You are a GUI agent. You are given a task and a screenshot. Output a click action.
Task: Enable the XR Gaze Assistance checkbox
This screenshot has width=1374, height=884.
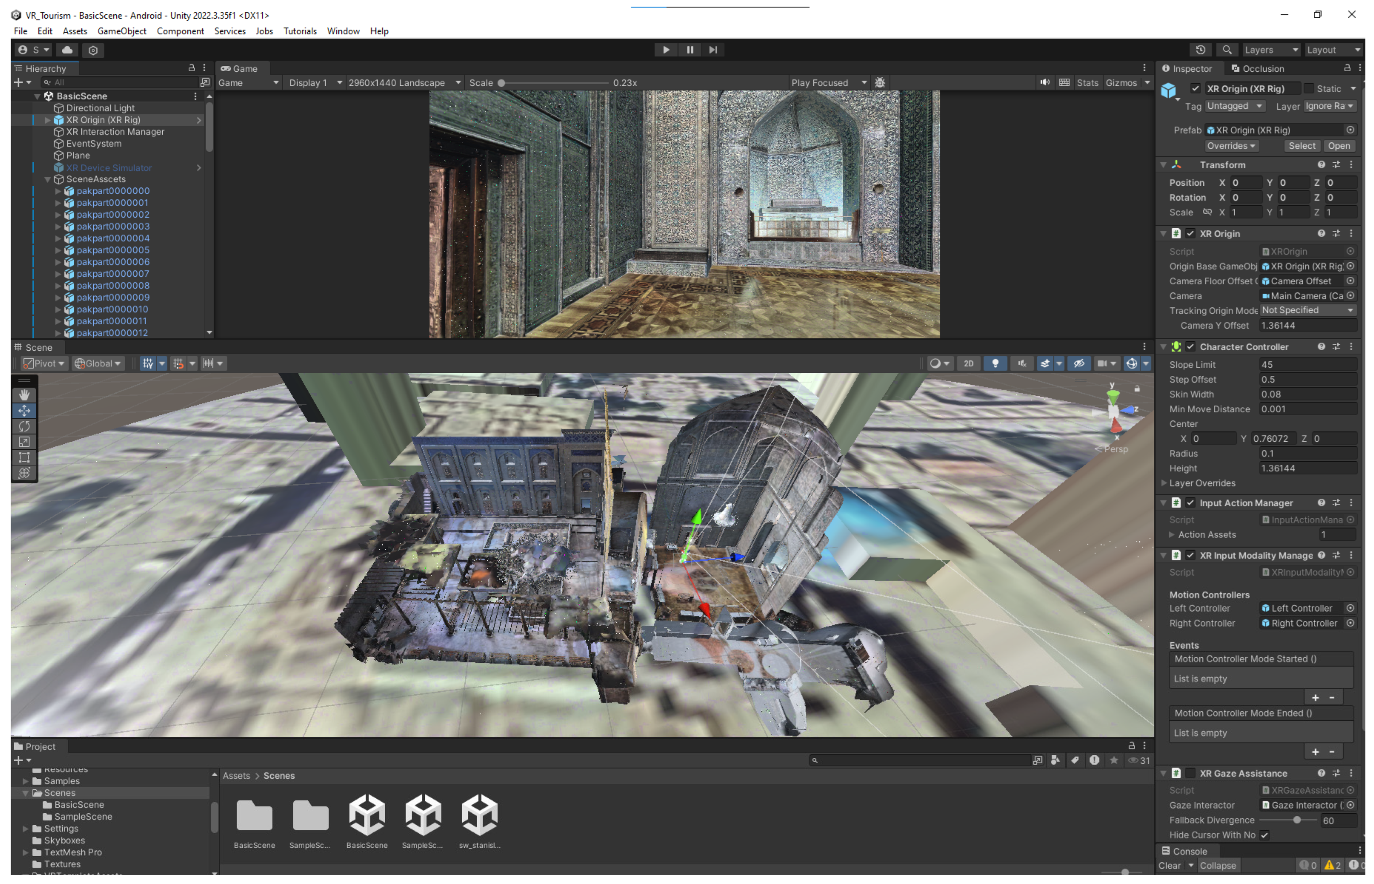tap(1190, 773)
